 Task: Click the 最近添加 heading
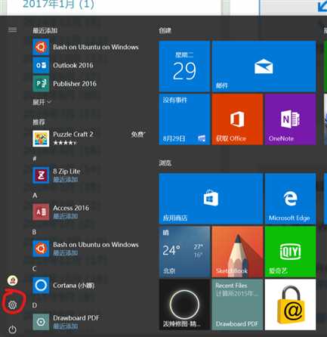coord(45,30)
